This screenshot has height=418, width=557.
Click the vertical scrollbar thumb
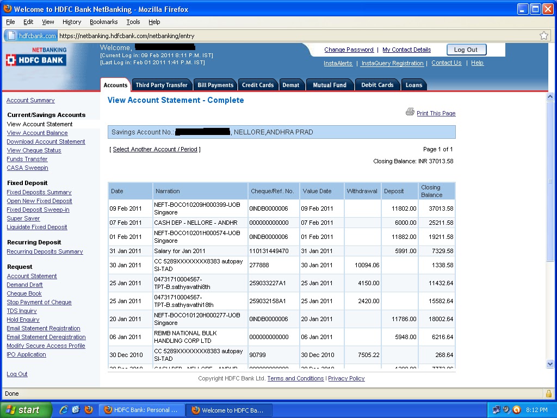pyautogui.click(x=550, y=181)
